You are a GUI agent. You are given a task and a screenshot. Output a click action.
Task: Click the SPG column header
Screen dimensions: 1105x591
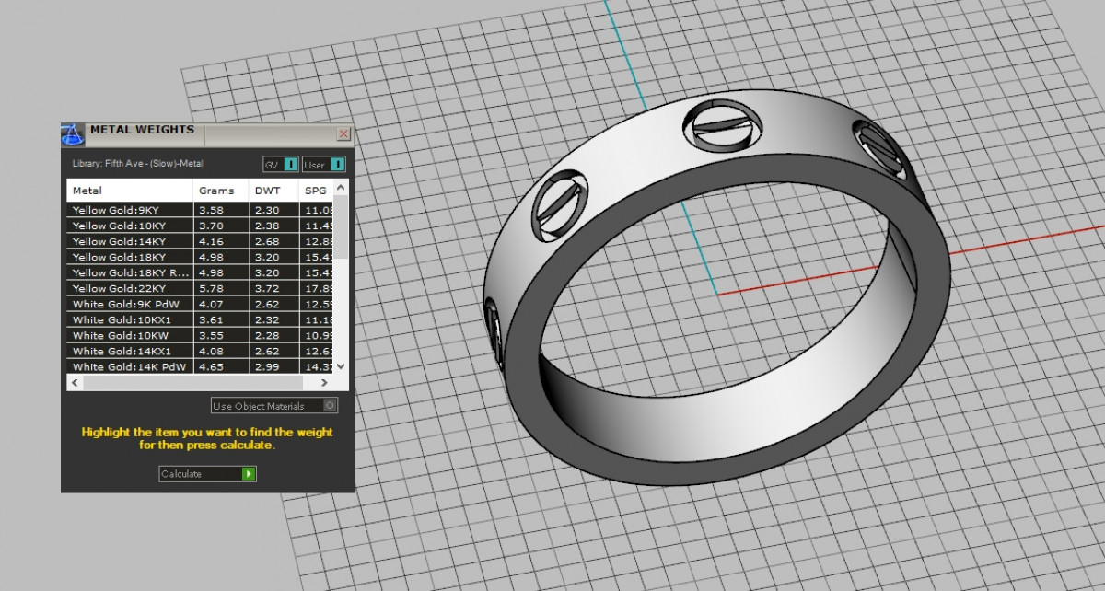[315, 191]
